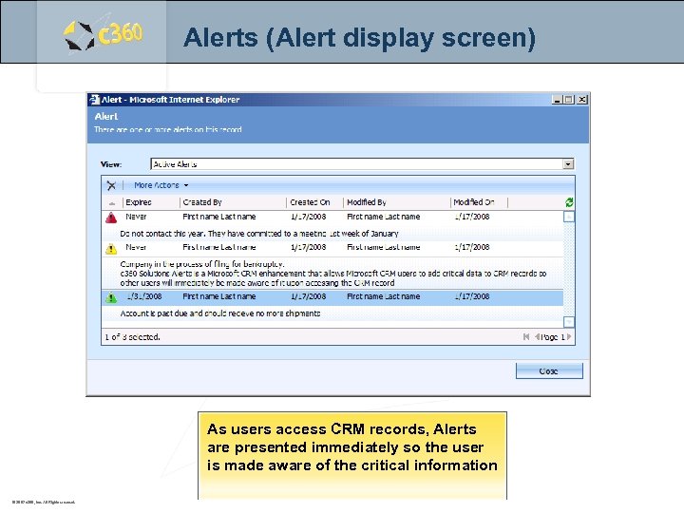Click the sort arrow column header
Viewport: 684px width, 513px height.
pos(112,203)
